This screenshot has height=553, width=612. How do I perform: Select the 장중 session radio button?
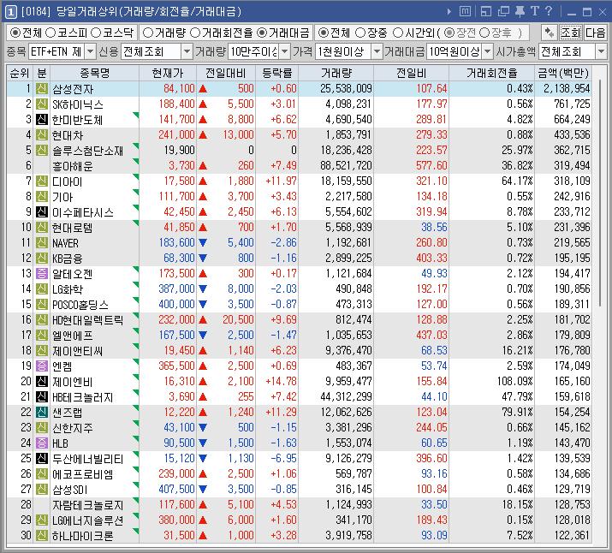pyautogui.click(x=360, y=33)
